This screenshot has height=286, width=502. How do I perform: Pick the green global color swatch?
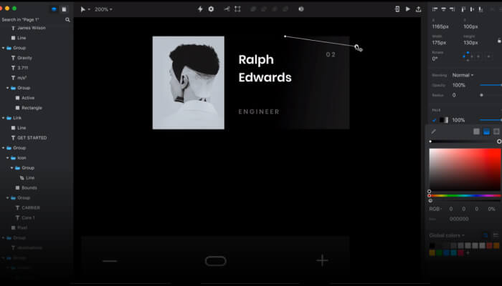point(439,253)
